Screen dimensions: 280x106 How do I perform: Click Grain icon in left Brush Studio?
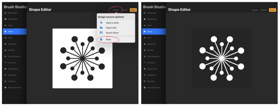click(x=5, y=38)
